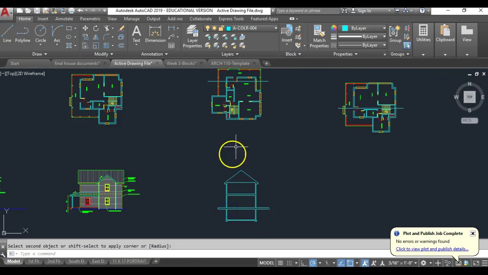488x275 pixels.
Task: Toggle group selection on/off button
Action: (x=407, y=45)
